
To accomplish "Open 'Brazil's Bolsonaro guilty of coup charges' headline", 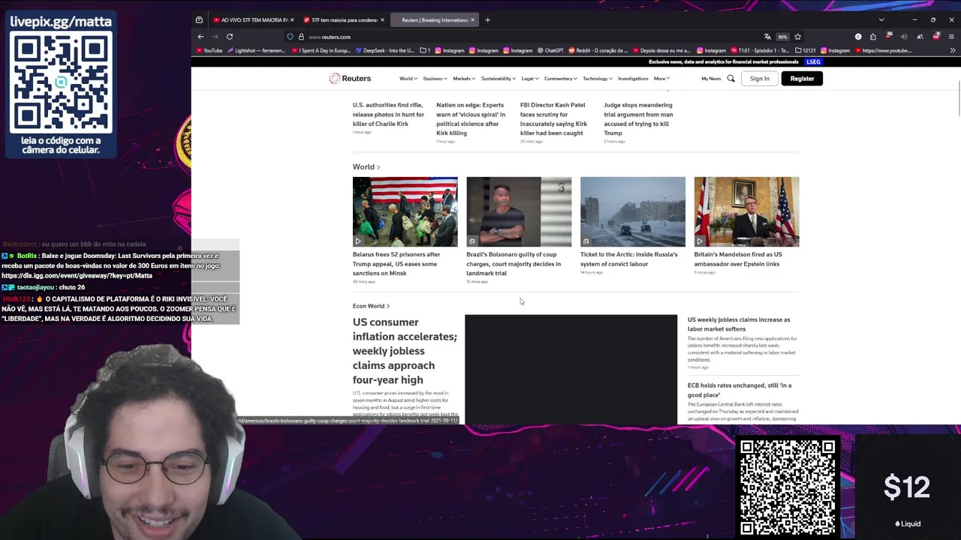I will [x=514, y=263].
